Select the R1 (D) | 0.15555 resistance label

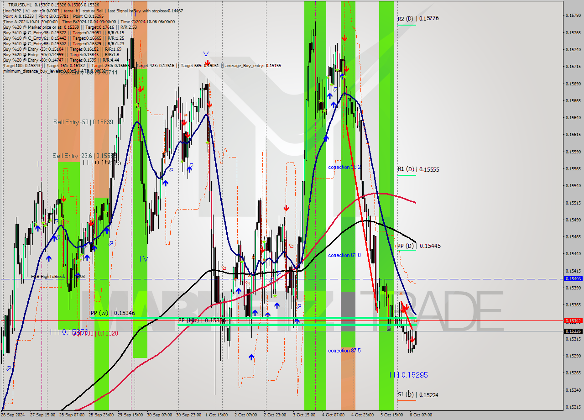[418, 169]
